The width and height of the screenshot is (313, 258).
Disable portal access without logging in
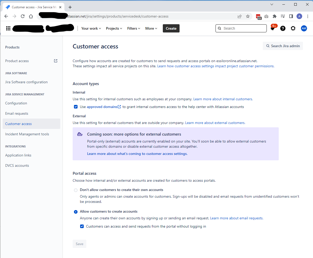click(82, 226)
